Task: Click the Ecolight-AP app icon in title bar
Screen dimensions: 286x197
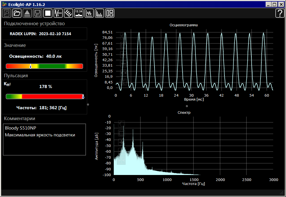Action: pyautogui.click(x=4, y=4)
